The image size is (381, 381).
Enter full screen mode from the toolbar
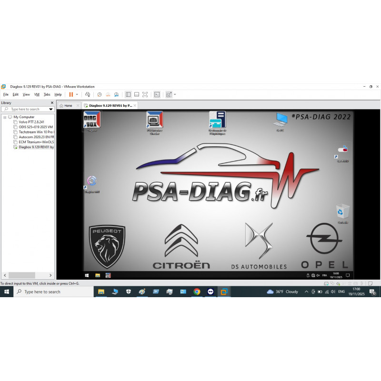[144, 94]
